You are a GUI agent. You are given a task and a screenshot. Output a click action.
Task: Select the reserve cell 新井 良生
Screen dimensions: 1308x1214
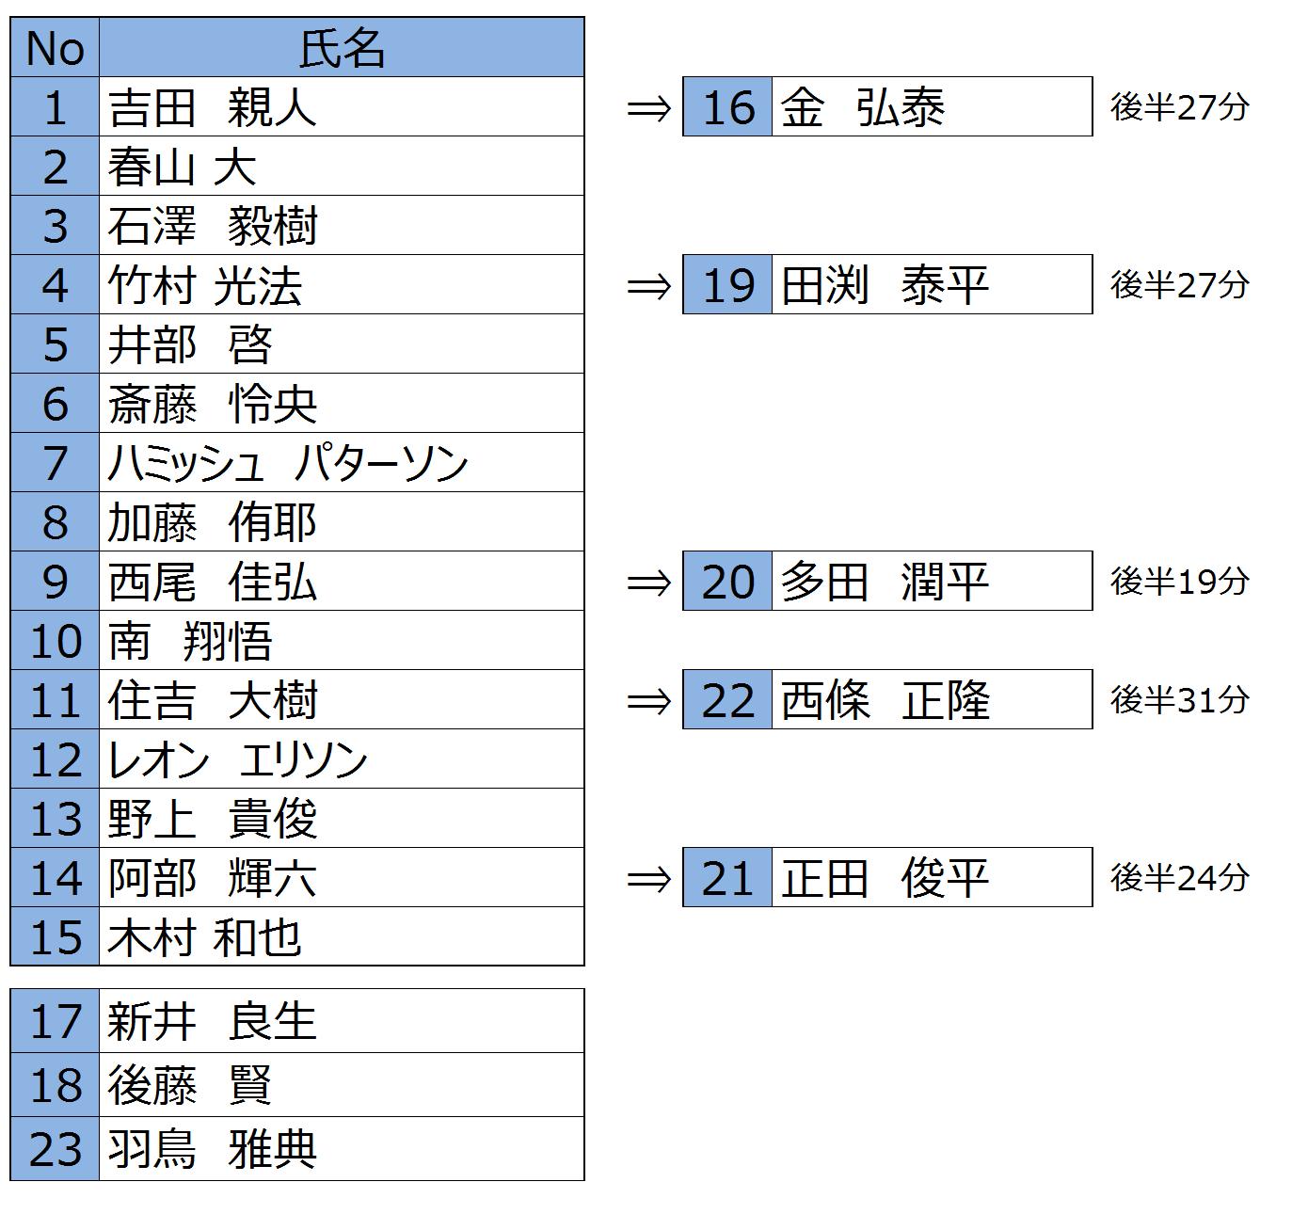point(341,1021)
